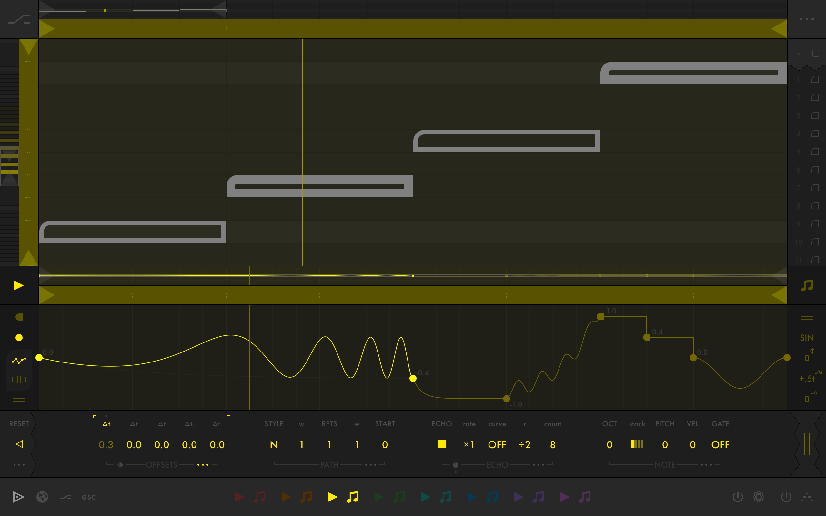Toggle the GATE OFF value
Screen dimensions: 826x516
click(x=720, y=444)
